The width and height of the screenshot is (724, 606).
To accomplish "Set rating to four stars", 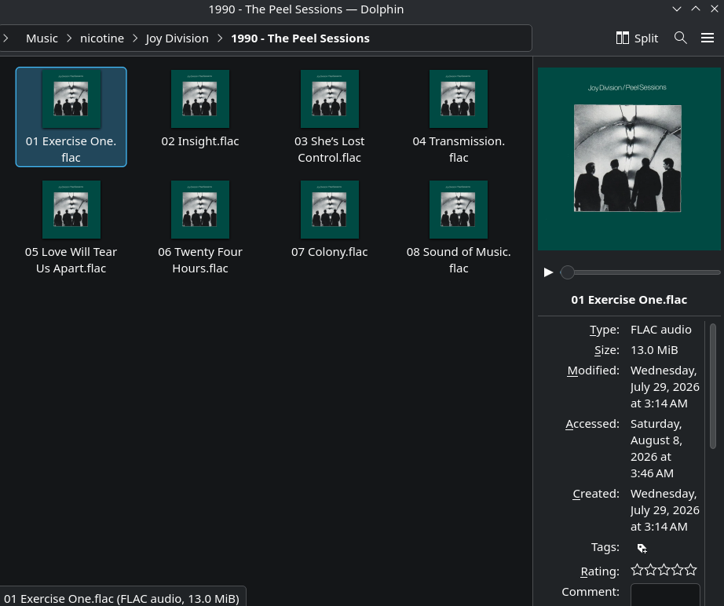I will point(678,570).
